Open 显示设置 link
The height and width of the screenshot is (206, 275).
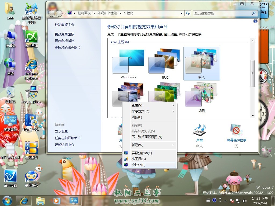[x=61, y=131]
